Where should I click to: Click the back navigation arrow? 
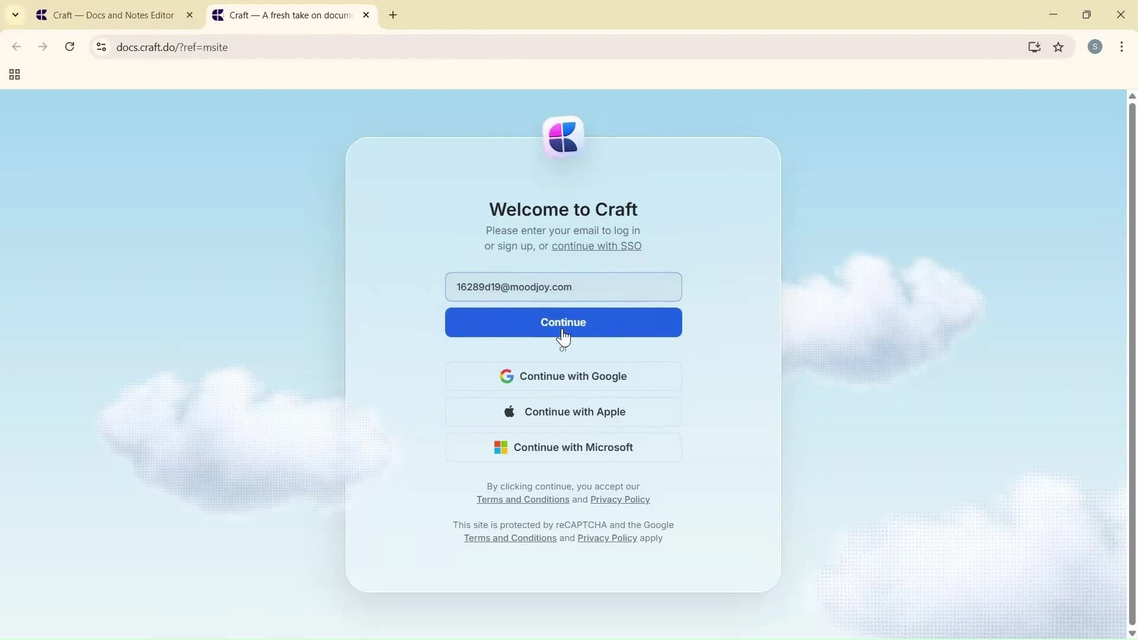point(16,47)
